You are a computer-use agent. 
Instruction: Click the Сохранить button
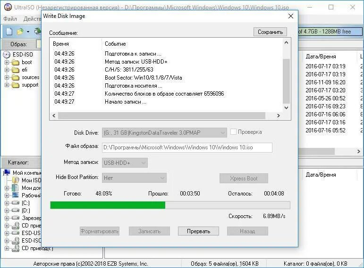pyautogui.click(x=270, y=32)
